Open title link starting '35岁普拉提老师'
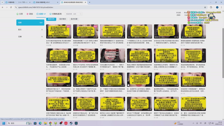 [x=58, y=66]
